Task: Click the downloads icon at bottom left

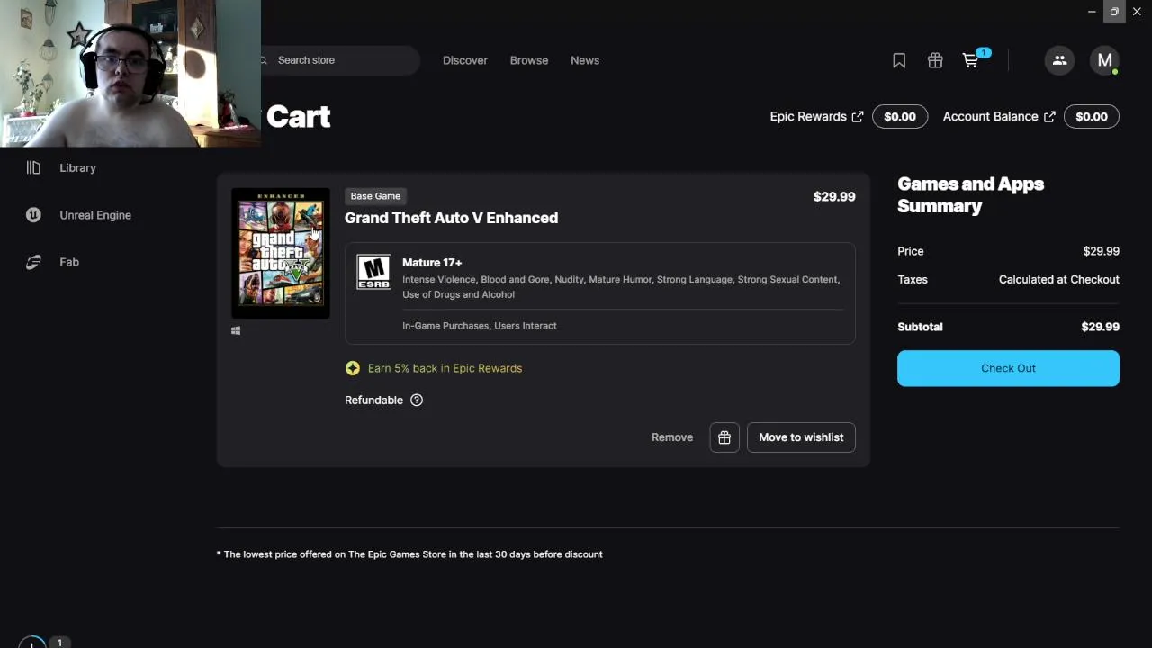Action: pyautogui.click(x=32, y=643)
